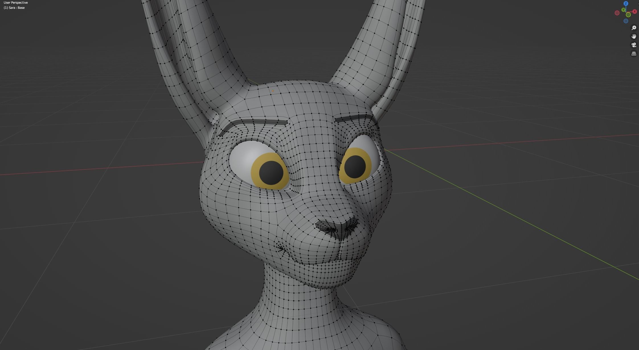Click the labeled Y axis gizmo handle

623,10
